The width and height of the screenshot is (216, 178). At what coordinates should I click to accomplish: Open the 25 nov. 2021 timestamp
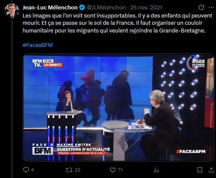[x=146, y=7]
